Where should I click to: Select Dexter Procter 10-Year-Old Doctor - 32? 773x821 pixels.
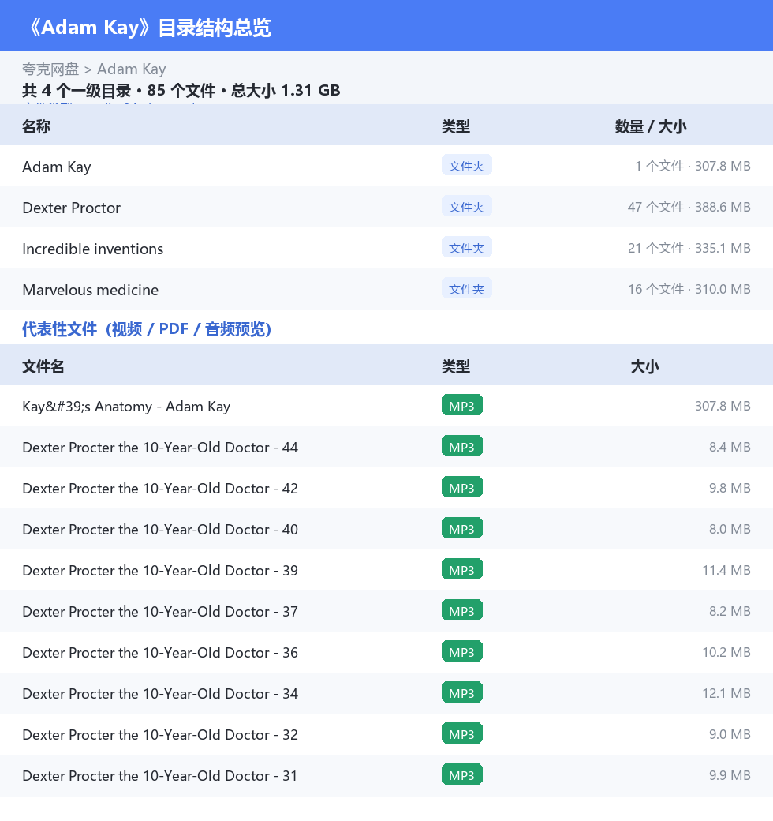[x=386, y=734]
